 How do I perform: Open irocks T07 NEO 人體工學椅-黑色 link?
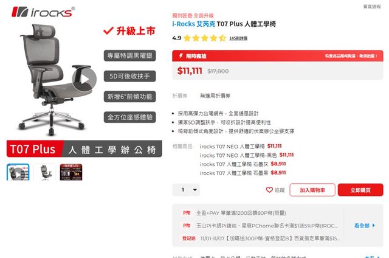238,155
